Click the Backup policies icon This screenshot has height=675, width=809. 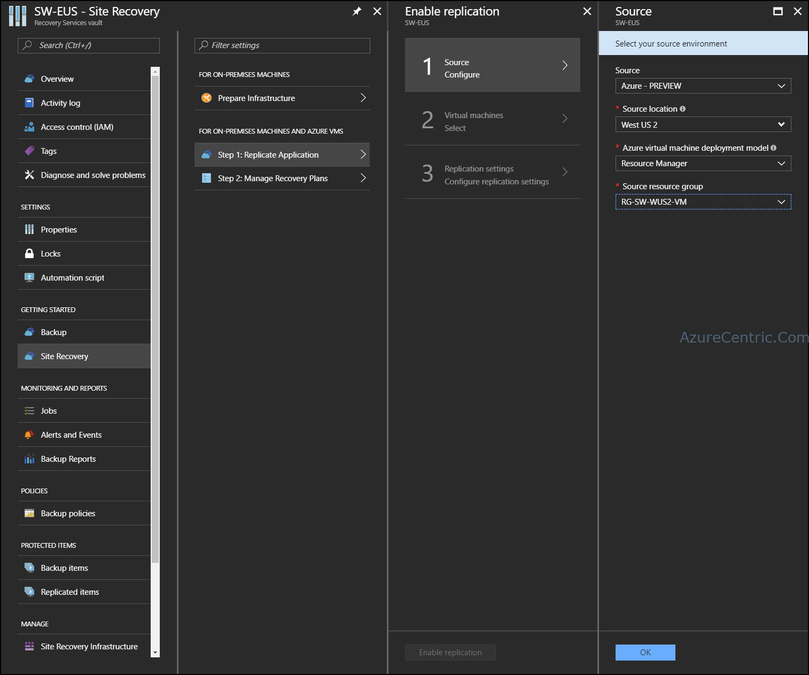point(29,513)
